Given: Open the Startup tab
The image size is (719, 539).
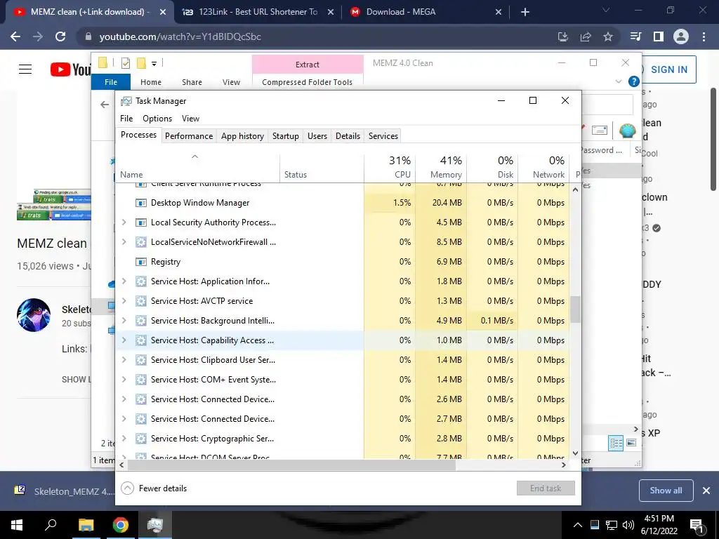Looking at the screenshot, I should 285,136.
